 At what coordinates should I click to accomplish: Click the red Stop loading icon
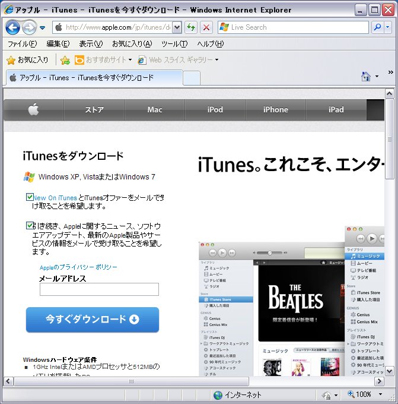click(x=206, y=27)
